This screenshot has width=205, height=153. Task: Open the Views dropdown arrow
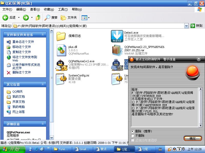coord(89,18)
